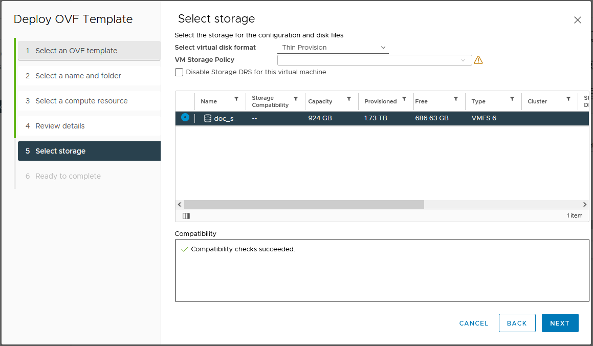Image resolution: width=593 pixels, height=346 pixels.
Task: Click the Storage Compatibility column filter icon
Action: coord(296,99)
